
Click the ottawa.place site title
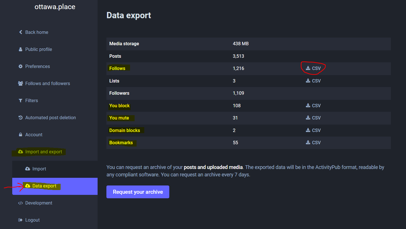click(x=55, y=7)
